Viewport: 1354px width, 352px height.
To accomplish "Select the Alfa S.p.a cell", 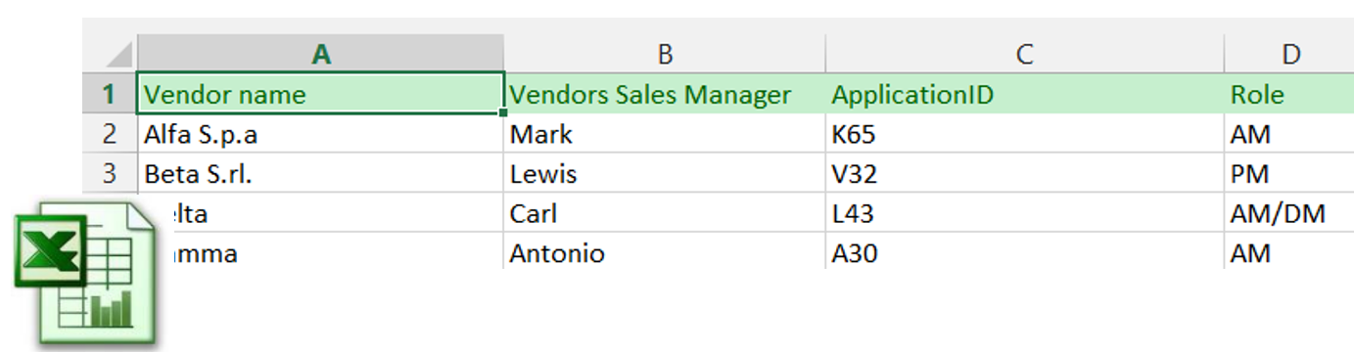I will pos(321,134).
